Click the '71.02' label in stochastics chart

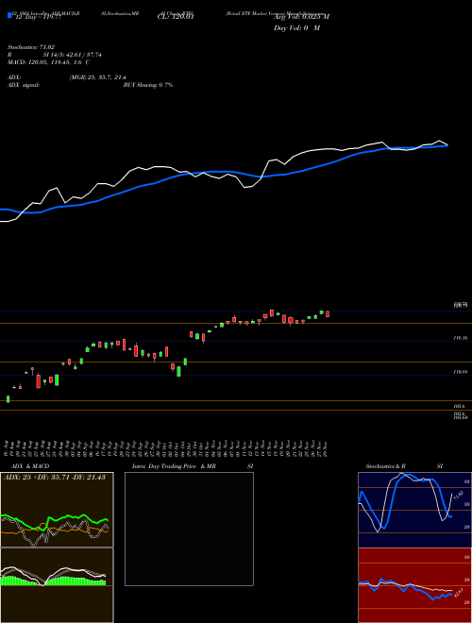click(458, 495)
